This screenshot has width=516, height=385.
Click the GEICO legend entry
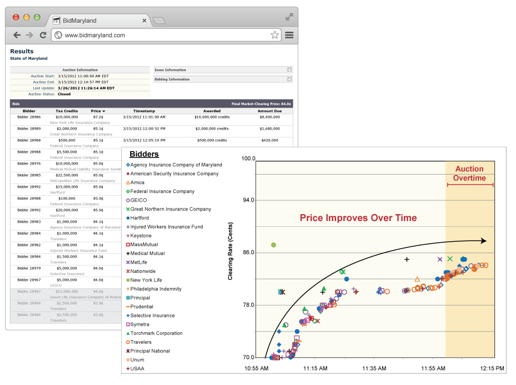tap(136, 200)
